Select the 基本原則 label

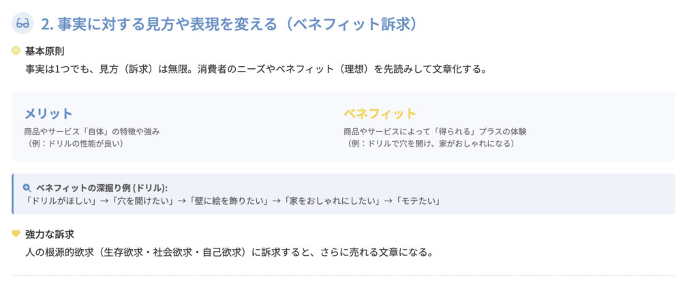coord(45,51)
